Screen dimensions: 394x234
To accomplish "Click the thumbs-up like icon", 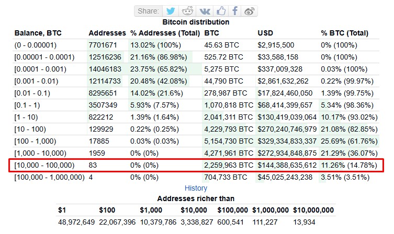I will (221, 11).
